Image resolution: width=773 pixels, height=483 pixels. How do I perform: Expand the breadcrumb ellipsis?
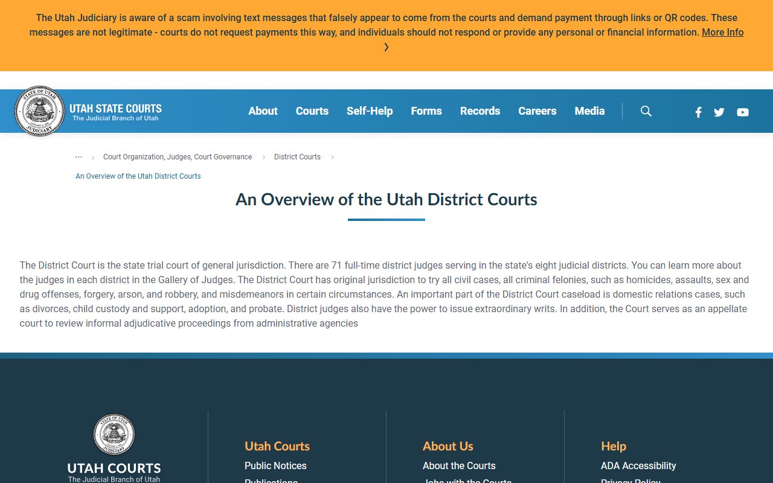click(79, 157)
